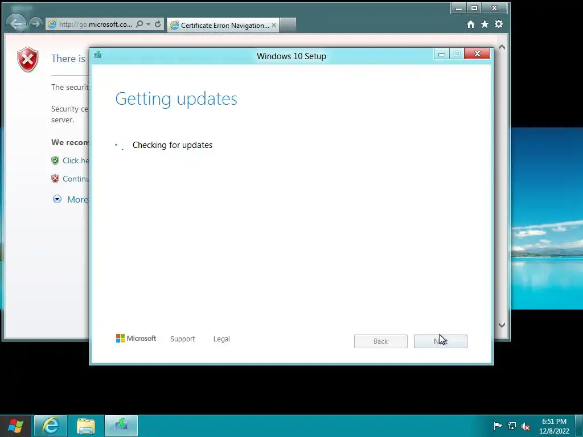Click the Back button in Windows 10 Setup
The height and width of the screenshot is (437, 583).
pos(381,341)
